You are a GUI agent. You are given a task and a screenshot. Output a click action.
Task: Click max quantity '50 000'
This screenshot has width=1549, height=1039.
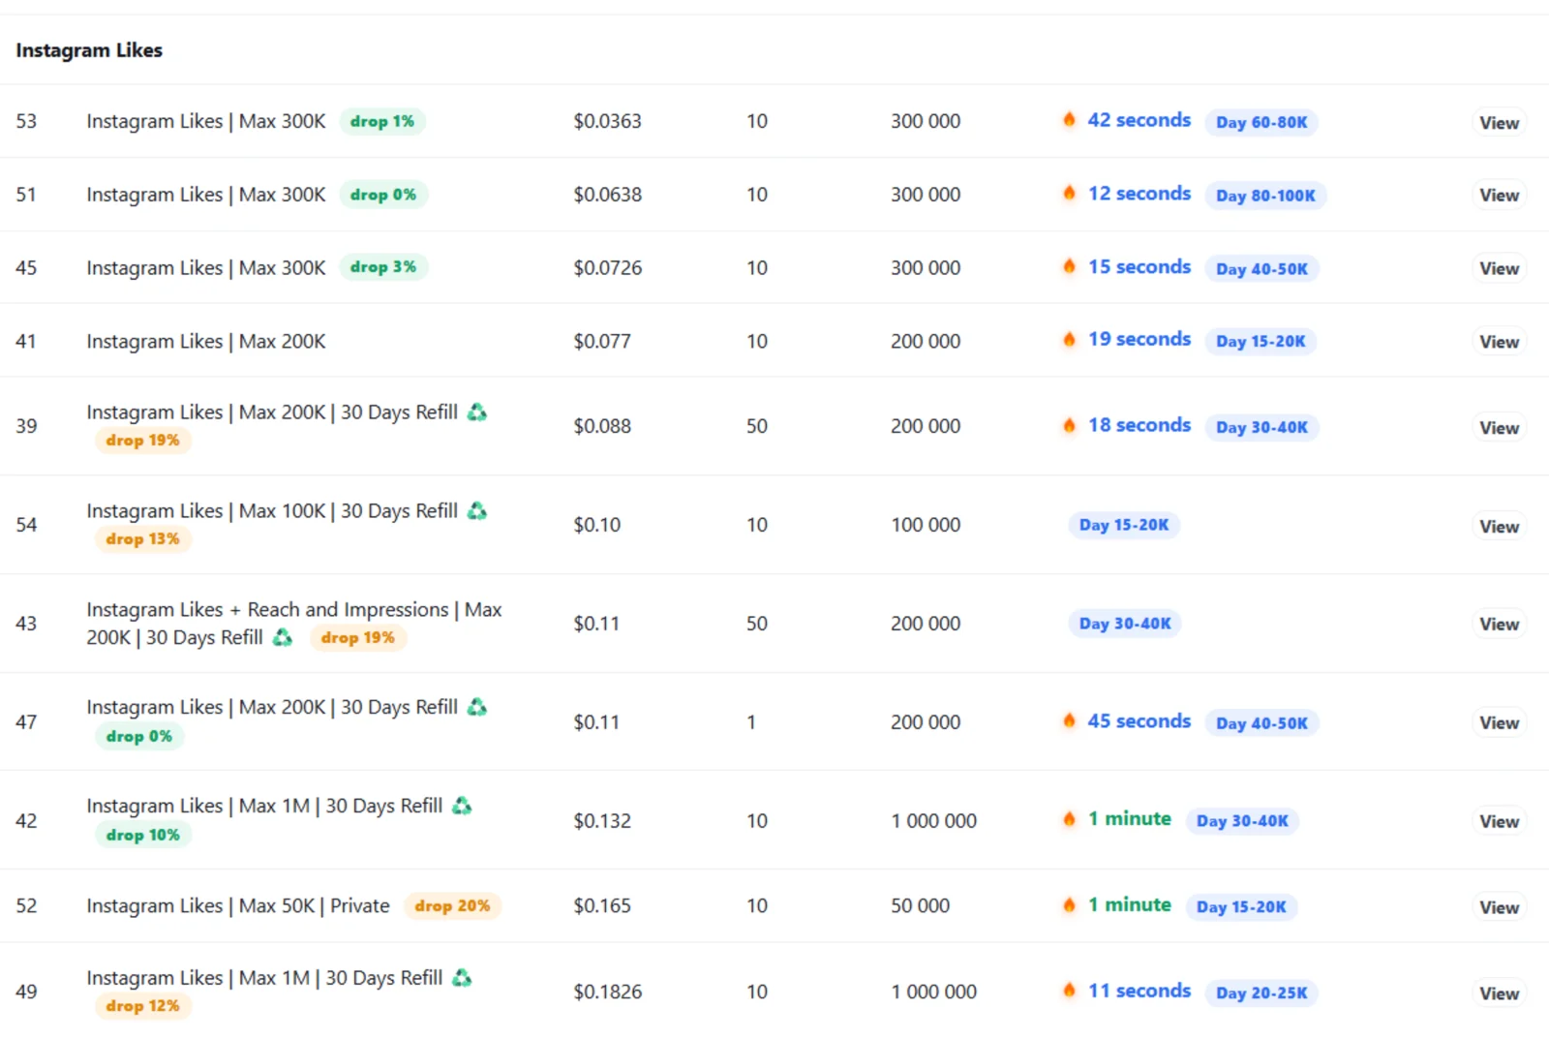(920, 905)
